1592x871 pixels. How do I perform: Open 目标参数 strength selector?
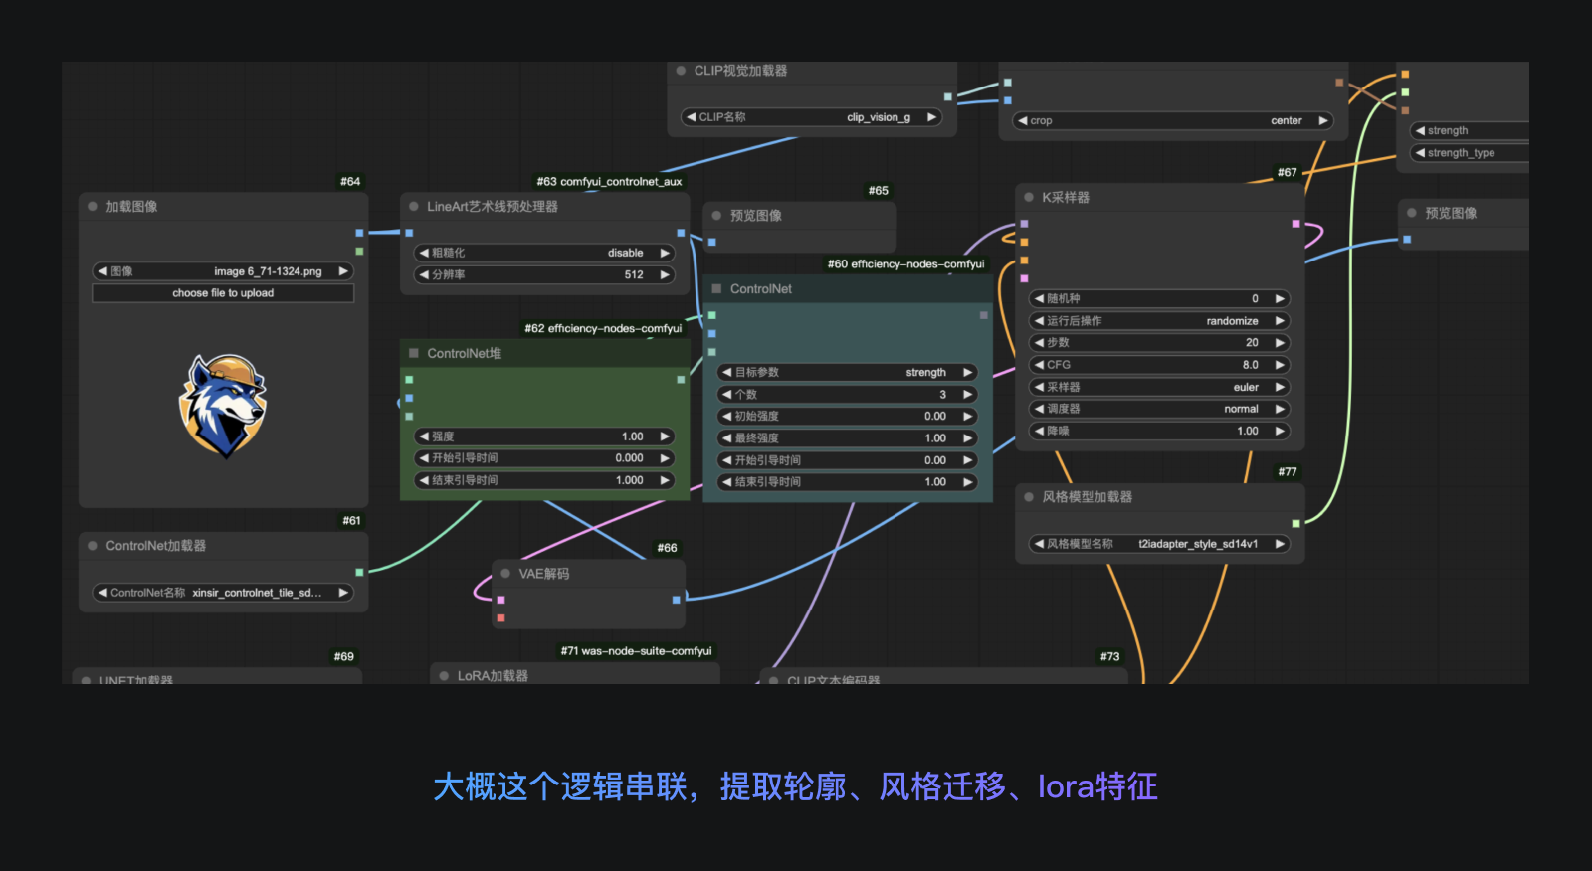[848, 372]
